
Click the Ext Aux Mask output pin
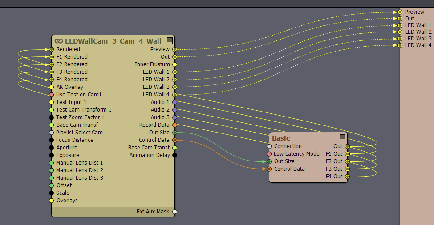(174, 212)
